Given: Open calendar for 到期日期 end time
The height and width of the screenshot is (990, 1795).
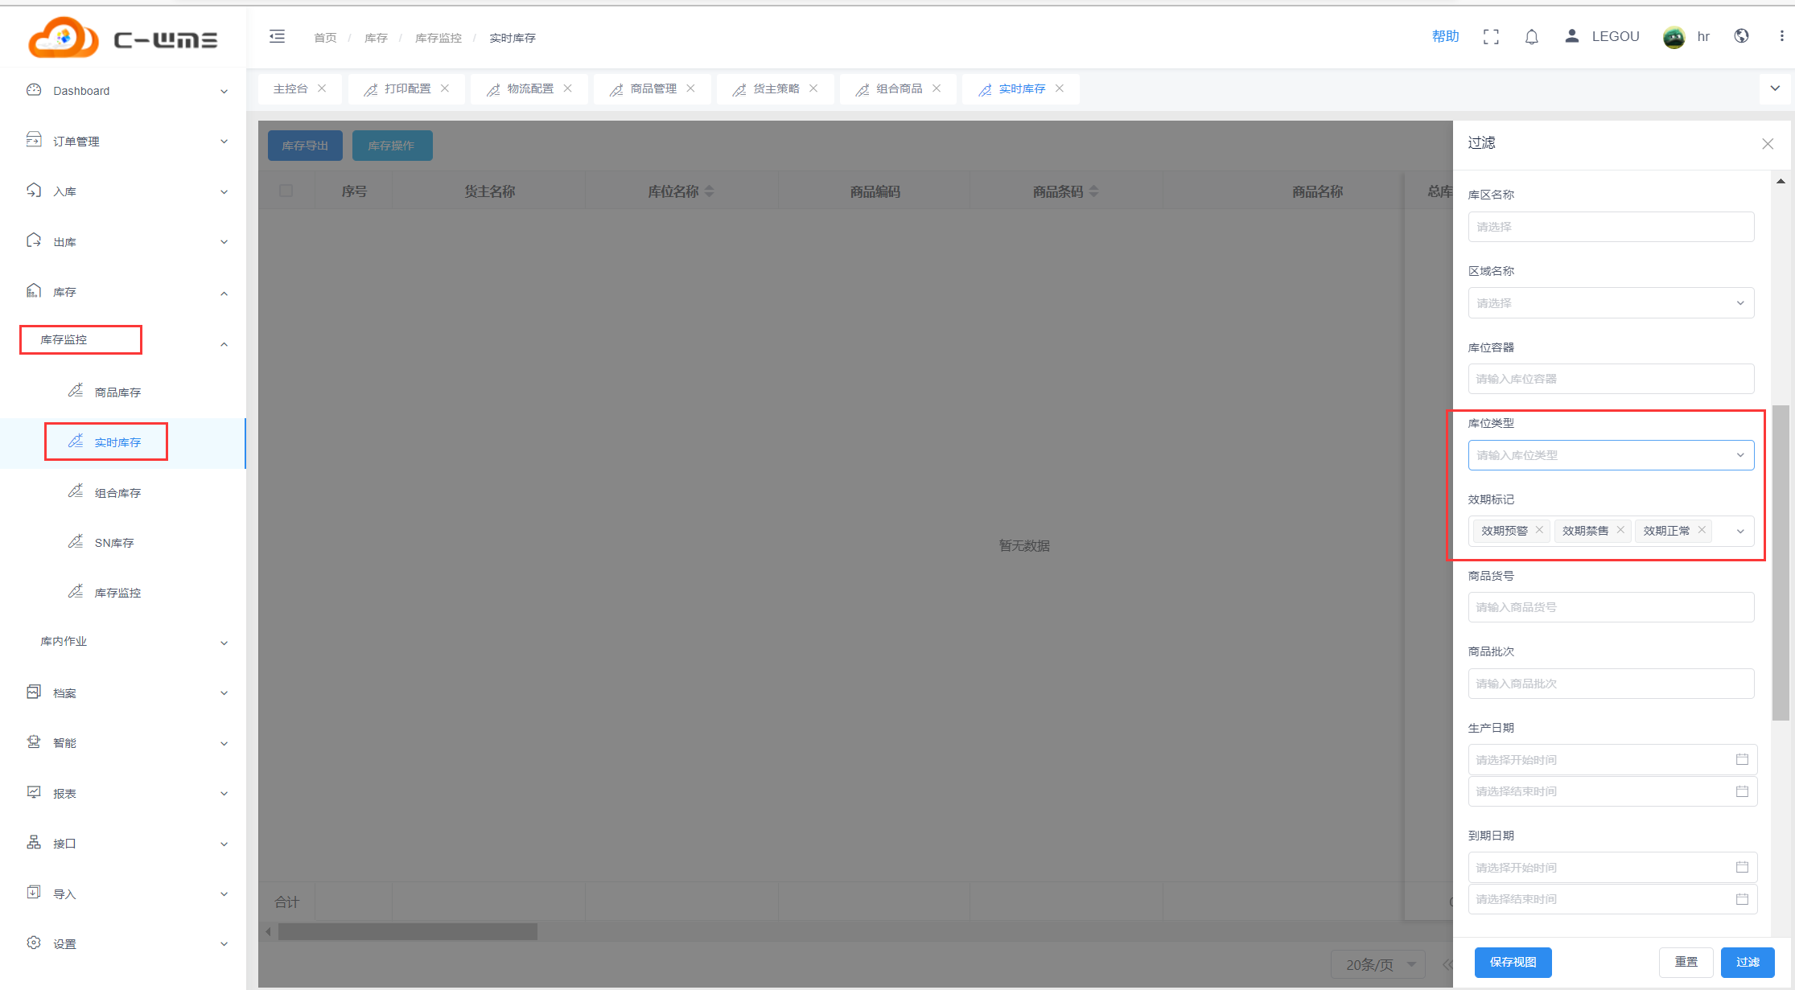Looking at the screenshot, I should 1742,899.
